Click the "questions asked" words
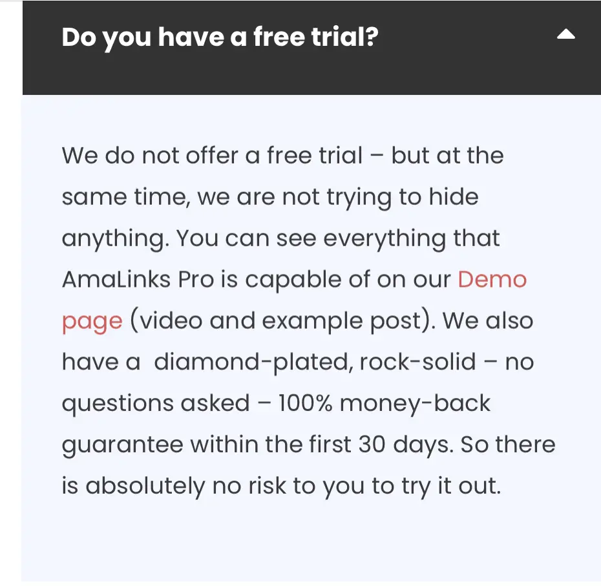 pos(156,404)
